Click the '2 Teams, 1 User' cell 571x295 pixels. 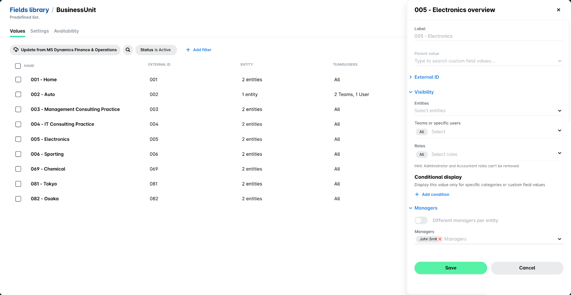[352, 94]
